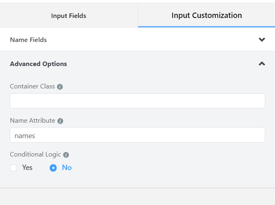Click the Conditional Logic info icon
The width and height of the screenshot is (275, 205).
pyautogui.click(x=66, y=155)
